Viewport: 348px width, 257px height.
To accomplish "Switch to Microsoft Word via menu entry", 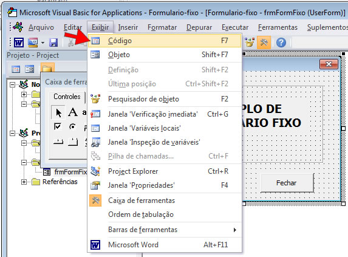I will coord(165,245).
